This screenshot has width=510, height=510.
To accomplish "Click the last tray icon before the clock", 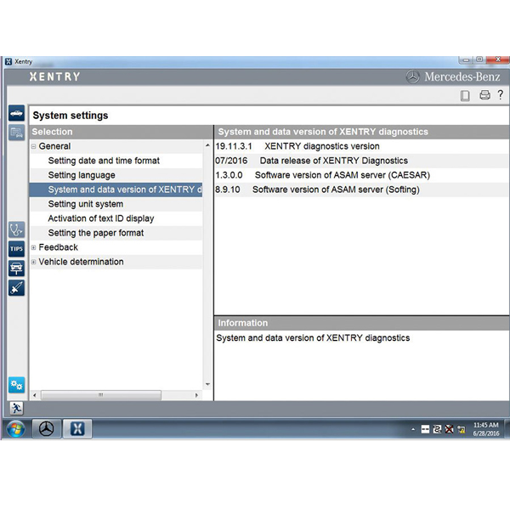I will click(x=462, y=429).
